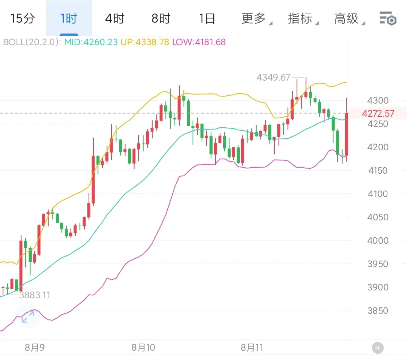The height and width of the screenshot is (362, 407).
Task: Open the 1日 daily chart tab
Action: pyautogui.click(x=207, y=18)
